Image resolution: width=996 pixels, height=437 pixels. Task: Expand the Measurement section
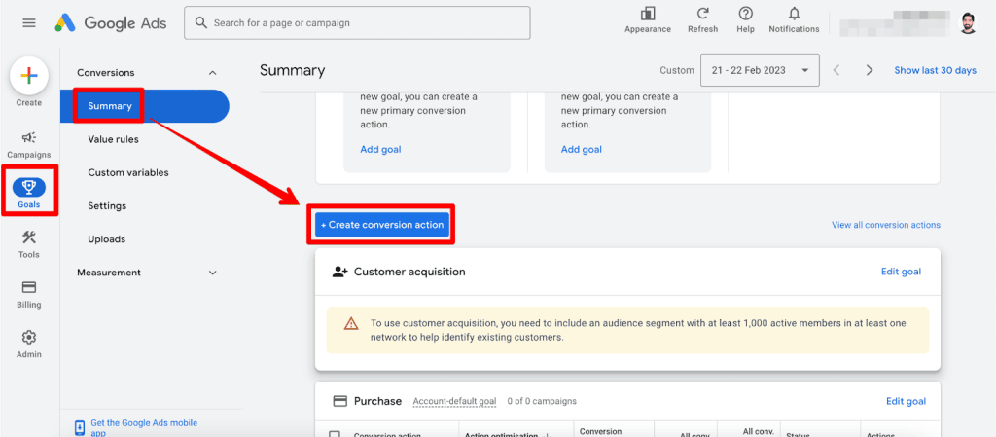pos(213,273)
